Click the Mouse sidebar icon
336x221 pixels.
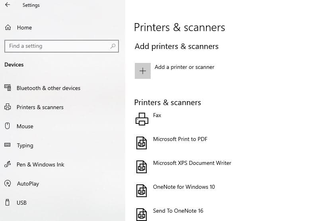tap(7, 126)
